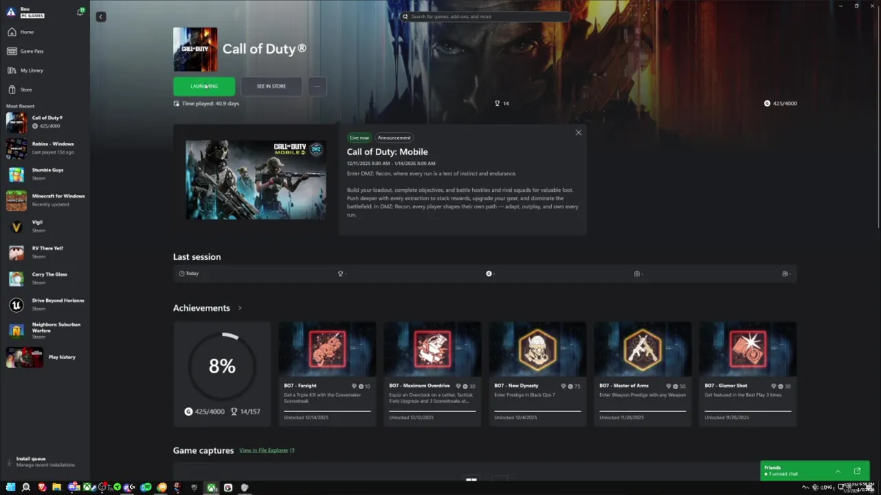Click the Call of Duty cover art
881x495 pixels.
tap(195, 49)
